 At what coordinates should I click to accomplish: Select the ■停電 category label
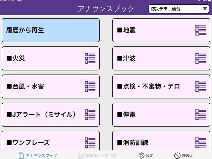126,115
